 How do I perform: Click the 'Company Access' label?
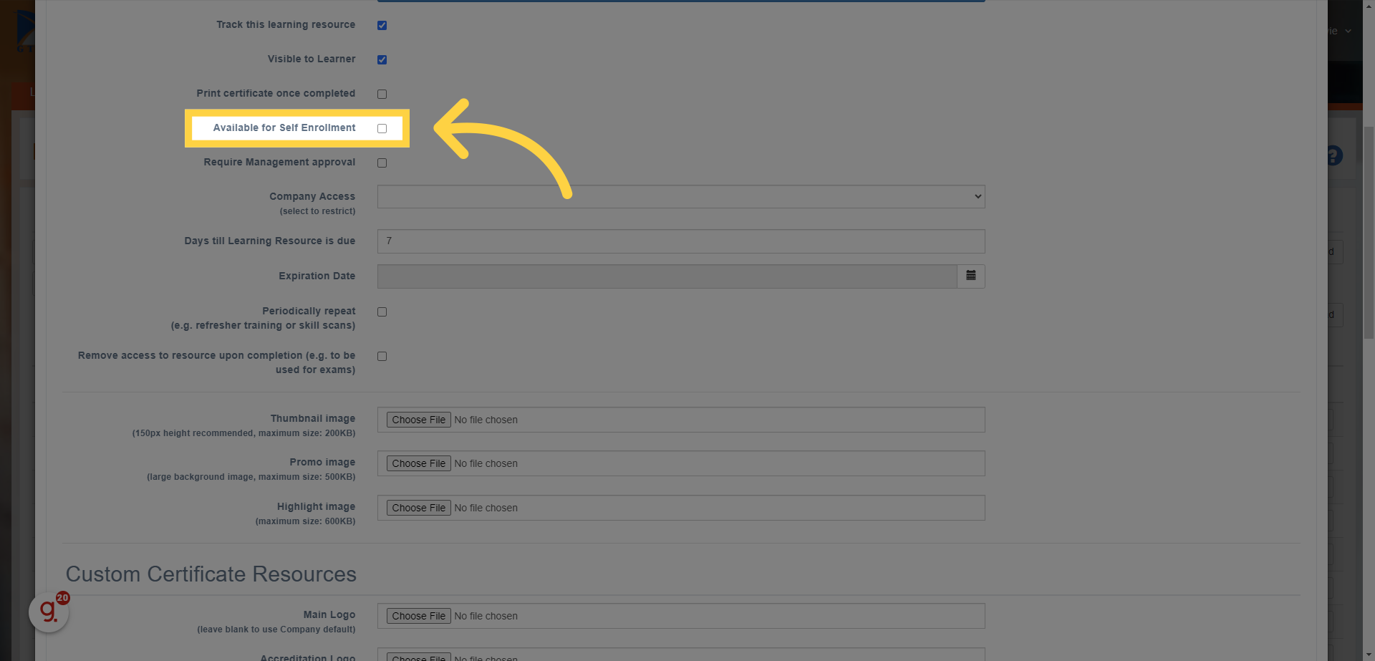(x=312, y=196)
